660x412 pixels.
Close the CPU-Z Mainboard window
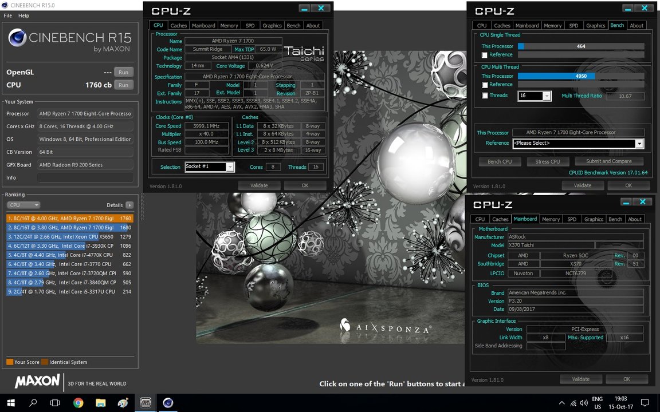point(643,202)
